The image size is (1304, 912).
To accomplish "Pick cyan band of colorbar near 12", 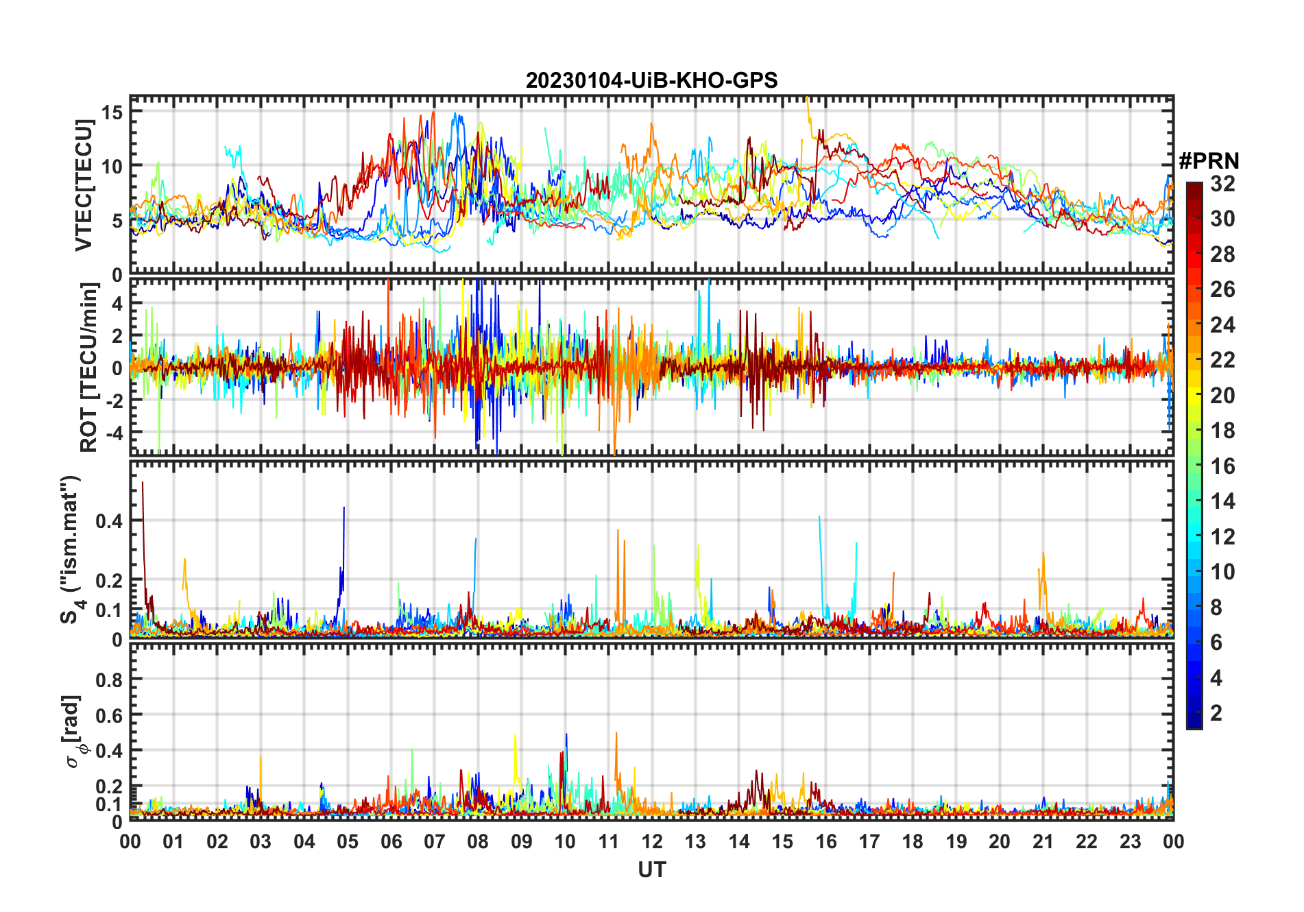I will click(1194, 537).
